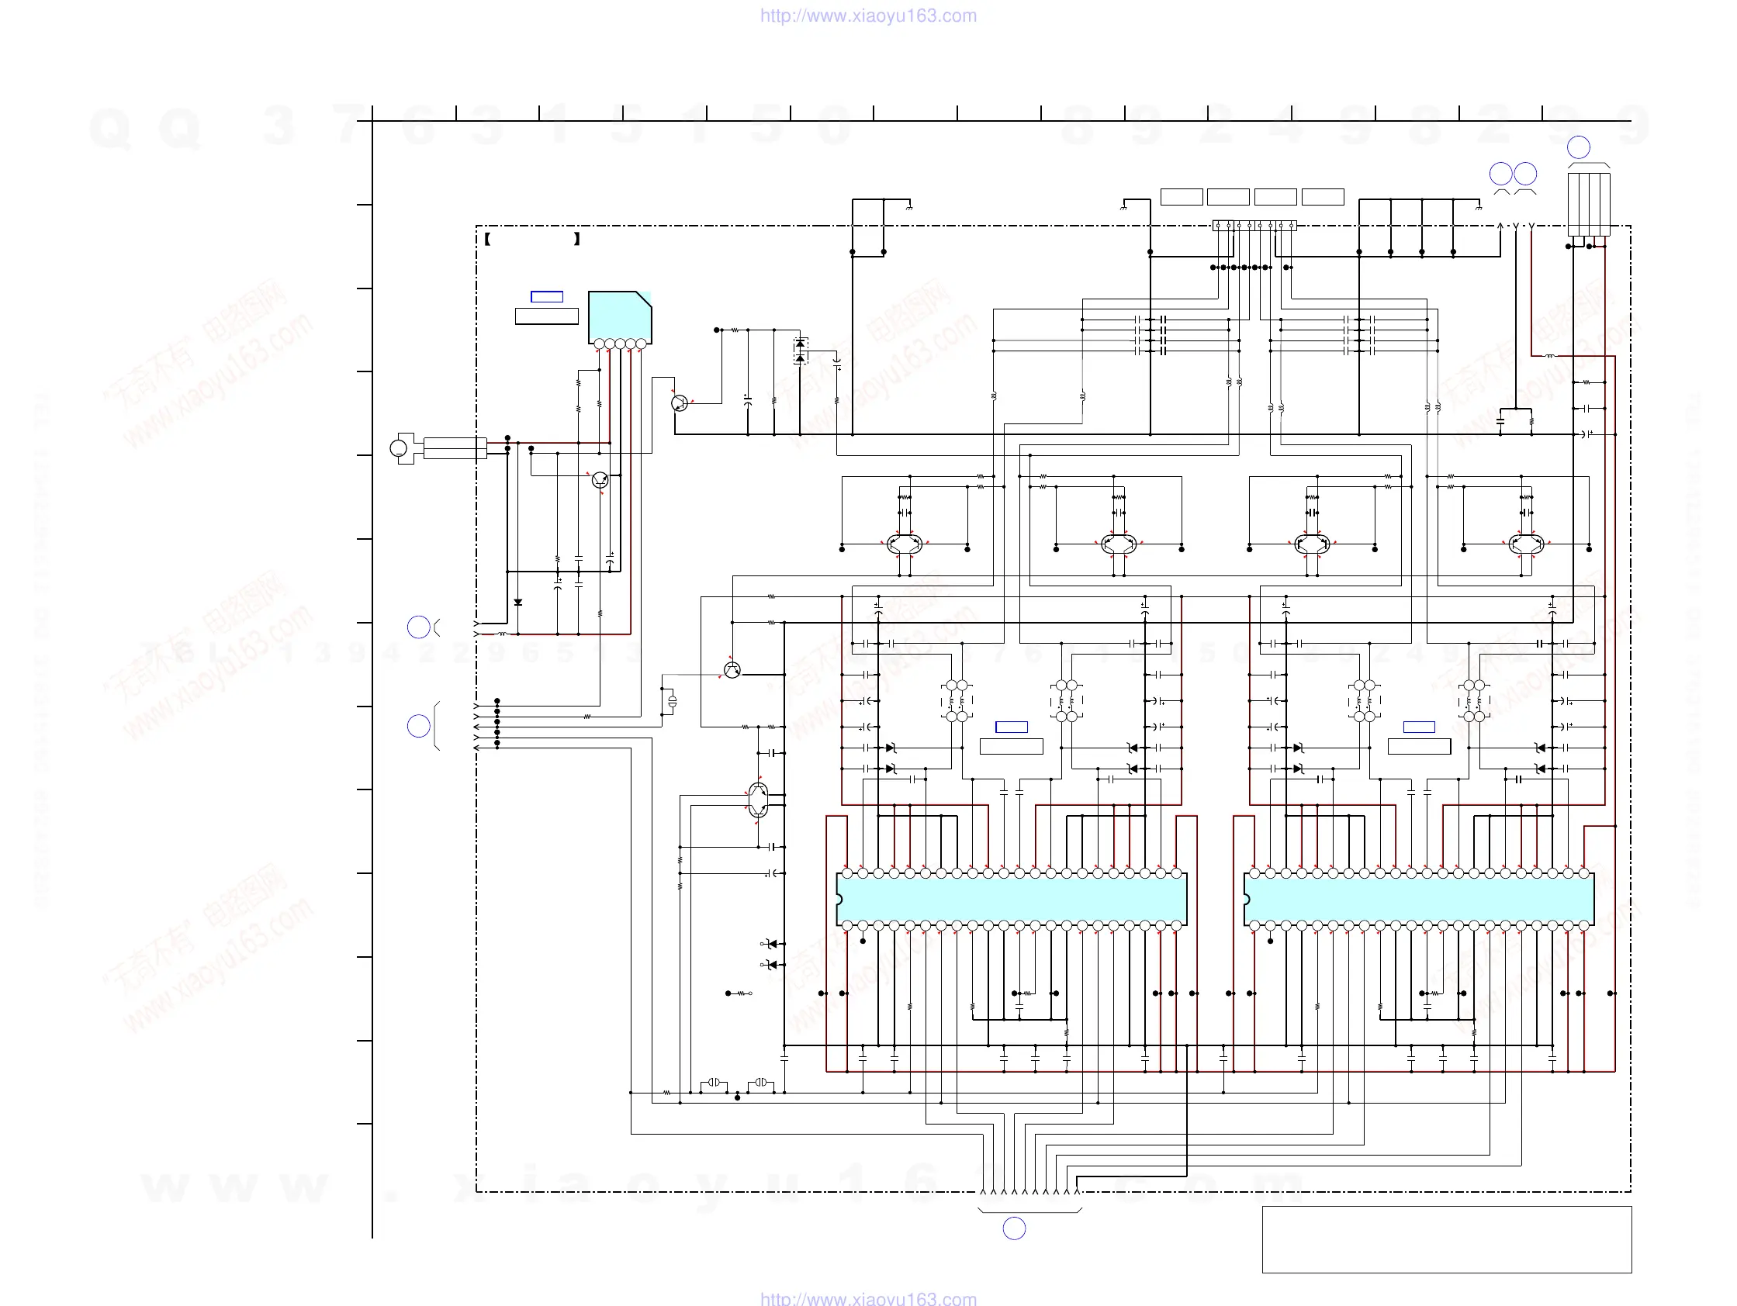
Task: Click the four-column connector block at top right
Action: pyautogui.click(x=1589, y=204)
